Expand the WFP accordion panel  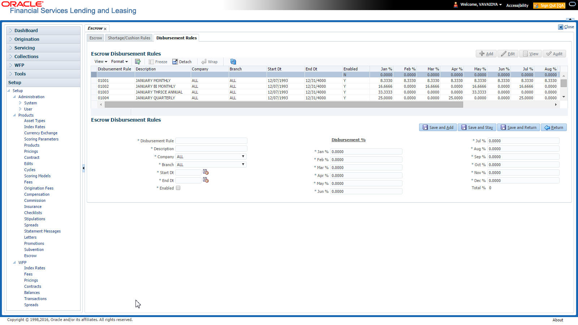click(43, 65)
